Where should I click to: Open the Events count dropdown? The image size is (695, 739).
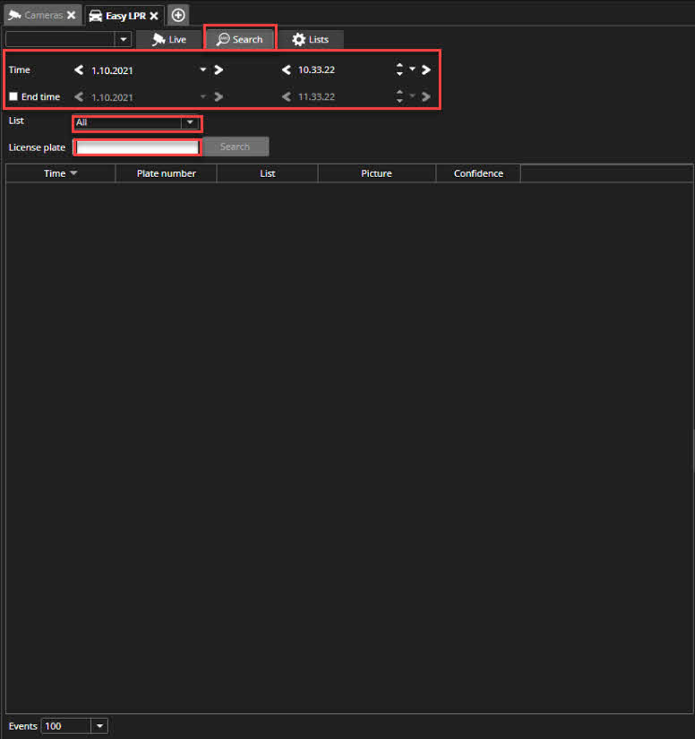click(x=100, y=726)
